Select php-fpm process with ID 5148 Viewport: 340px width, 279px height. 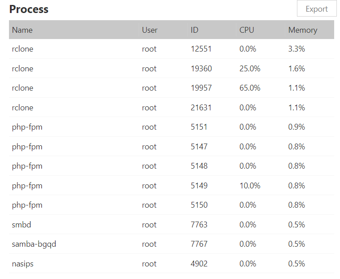coord(27,166)
